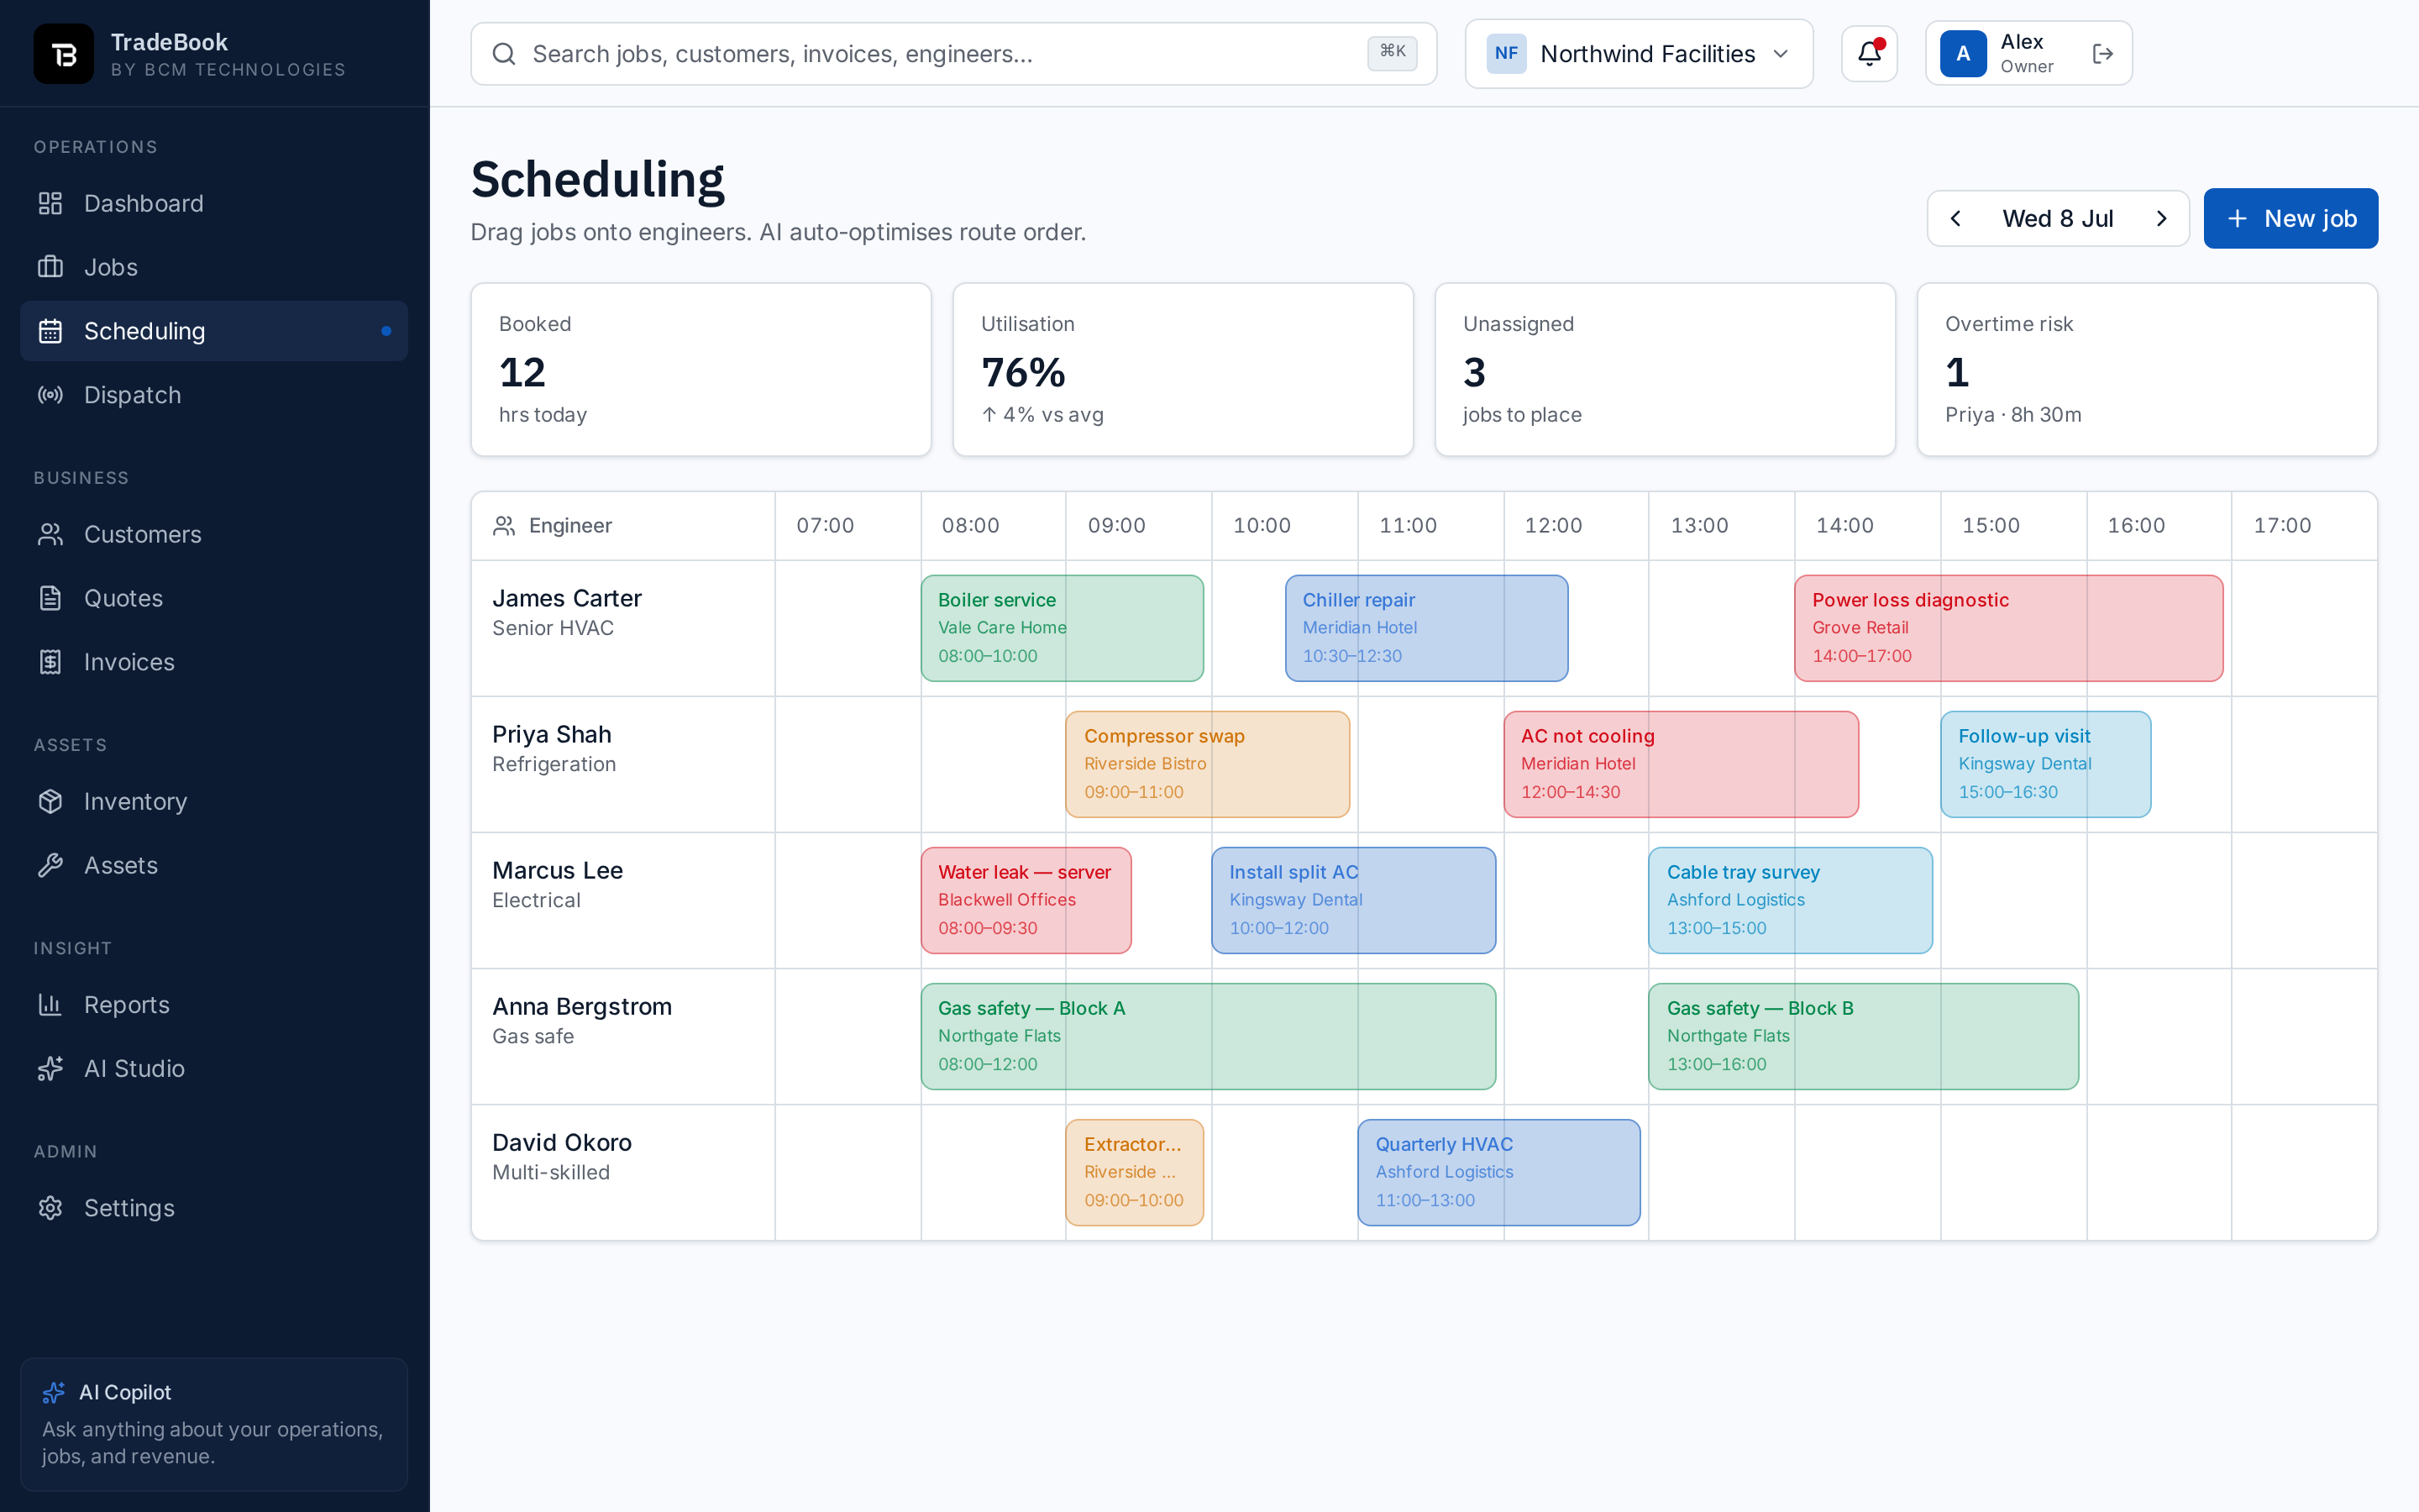Screen dimensions: 2419x1512
Task: Select the Install split AC job
Action: (1353, 900)
